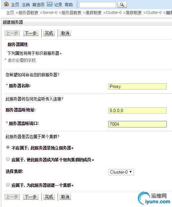Click top 完成 button
The height and width of the screenshot is (207, 172).
point(49,33)
